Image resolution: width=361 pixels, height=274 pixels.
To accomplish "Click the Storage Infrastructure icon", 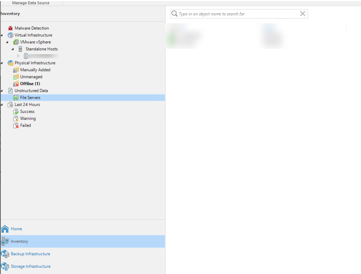I will point(5,266).
